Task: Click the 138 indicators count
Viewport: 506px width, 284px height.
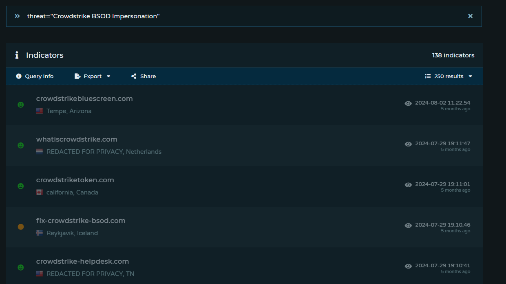Action: (453, 55)
